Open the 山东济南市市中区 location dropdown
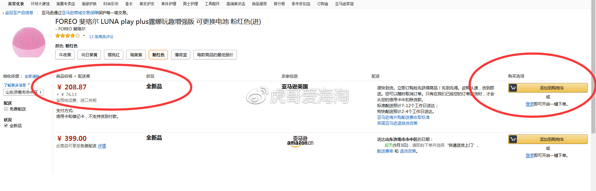This screenshot has height=191, width=596. (23, 92)
